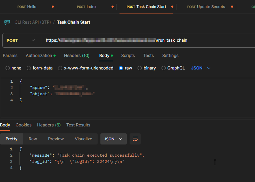Show the Headers (10) request tab
This screenshot has height=182, width=255.
tap(76, 56)
